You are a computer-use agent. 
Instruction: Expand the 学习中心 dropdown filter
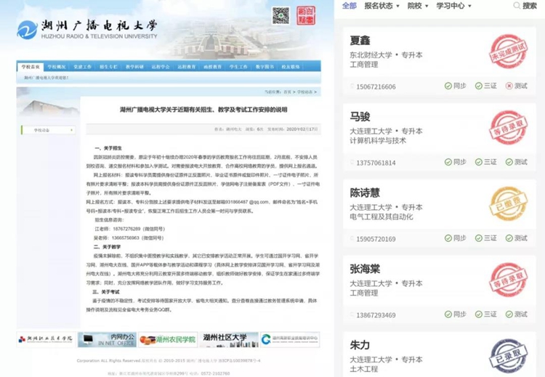[453, 6]
